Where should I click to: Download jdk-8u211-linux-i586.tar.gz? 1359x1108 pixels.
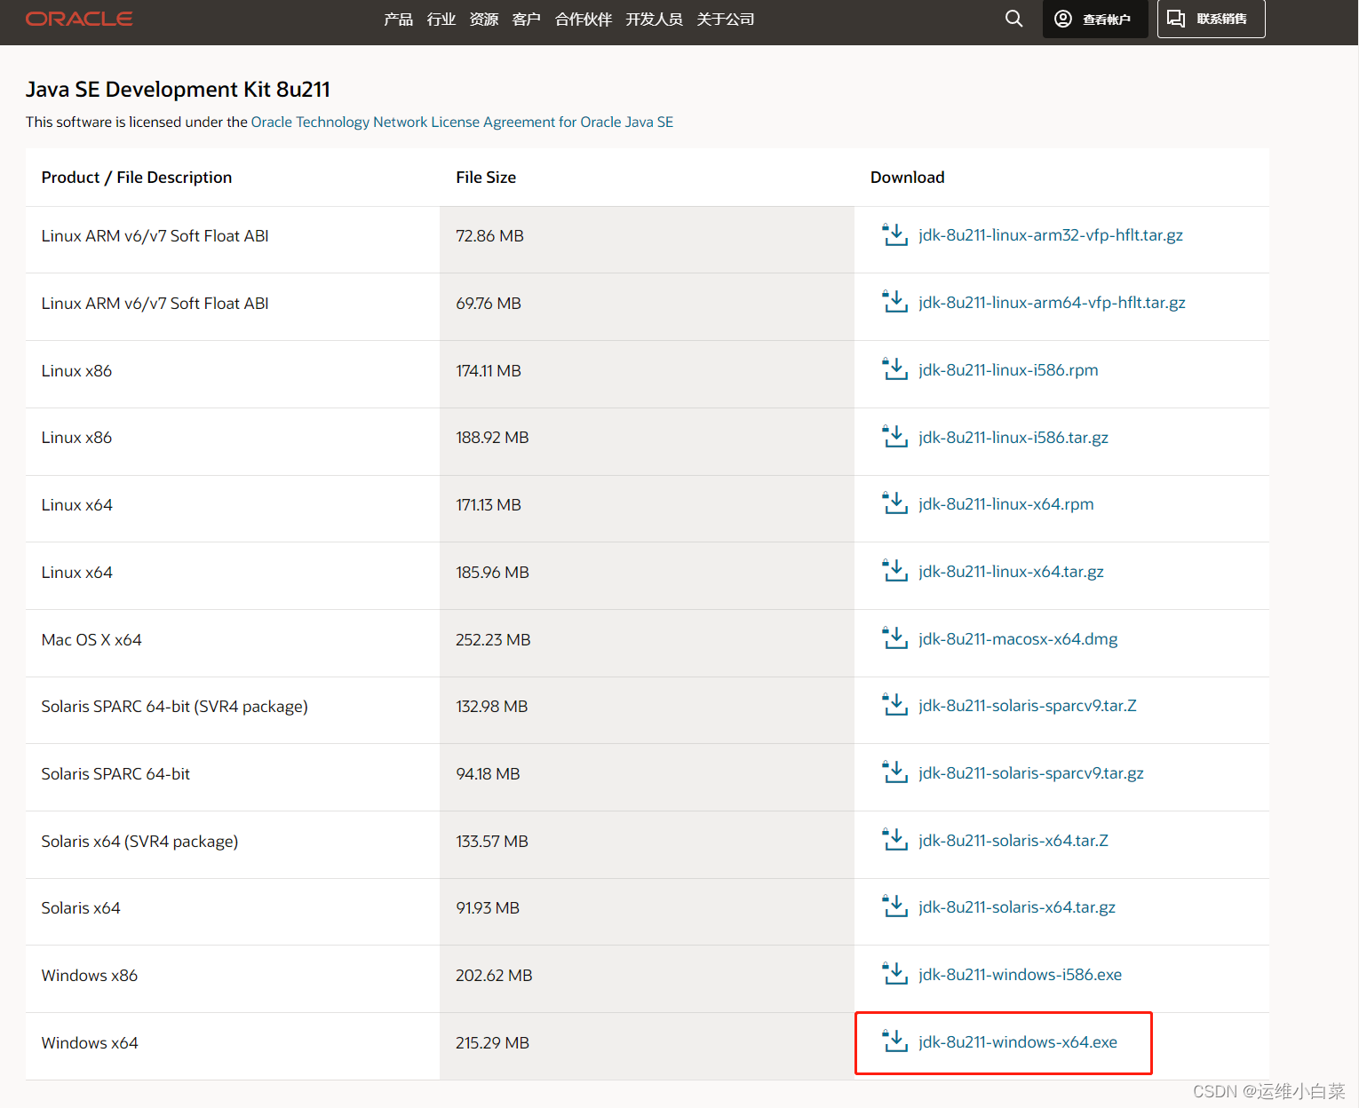(x=1013, y=438)
